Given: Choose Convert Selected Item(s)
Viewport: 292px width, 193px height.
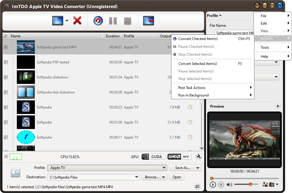Looking at the screenshot, I should [213, 64].
